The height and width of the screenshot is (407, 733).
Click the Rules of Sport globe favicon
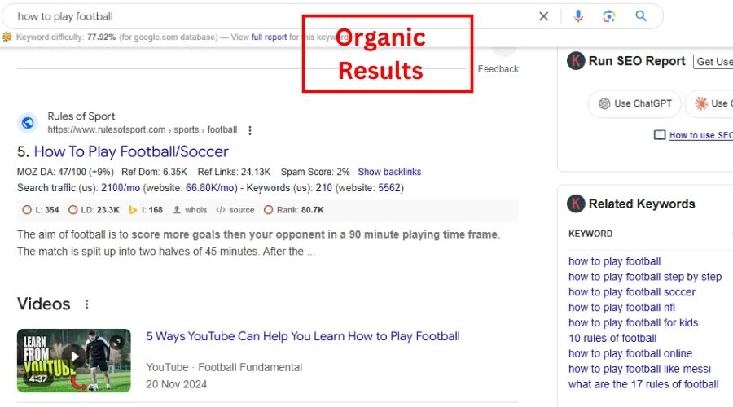tap(28, 123)
